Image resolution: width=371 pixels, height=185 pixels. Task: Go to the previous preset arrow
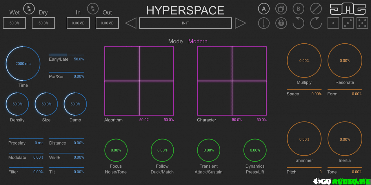pos(130,23)
